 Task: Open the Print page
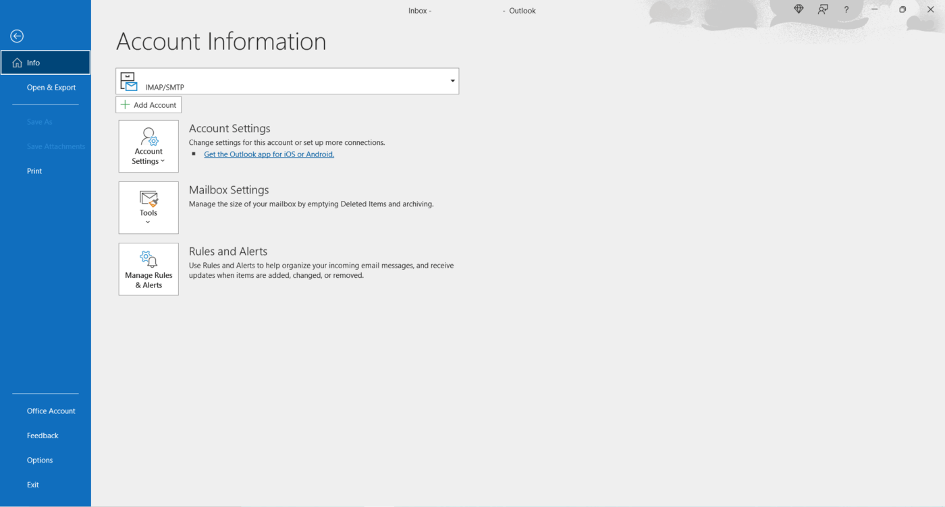34,171
